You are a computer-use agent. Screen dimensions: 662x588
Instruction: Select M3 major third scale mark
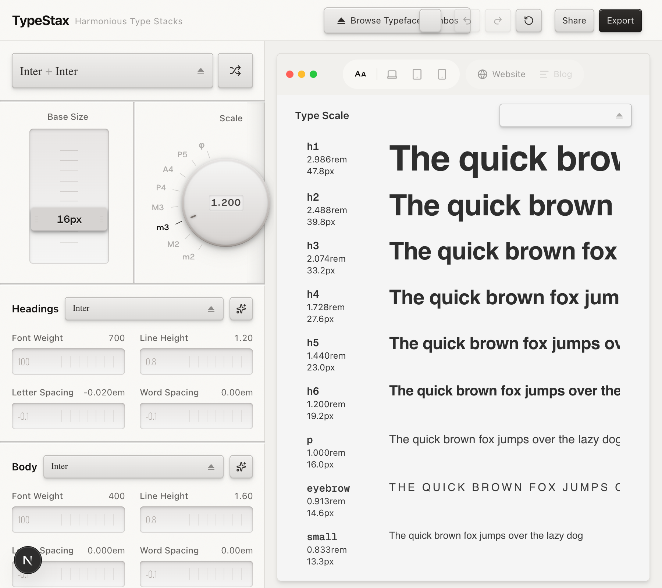(x=158, y=208)
